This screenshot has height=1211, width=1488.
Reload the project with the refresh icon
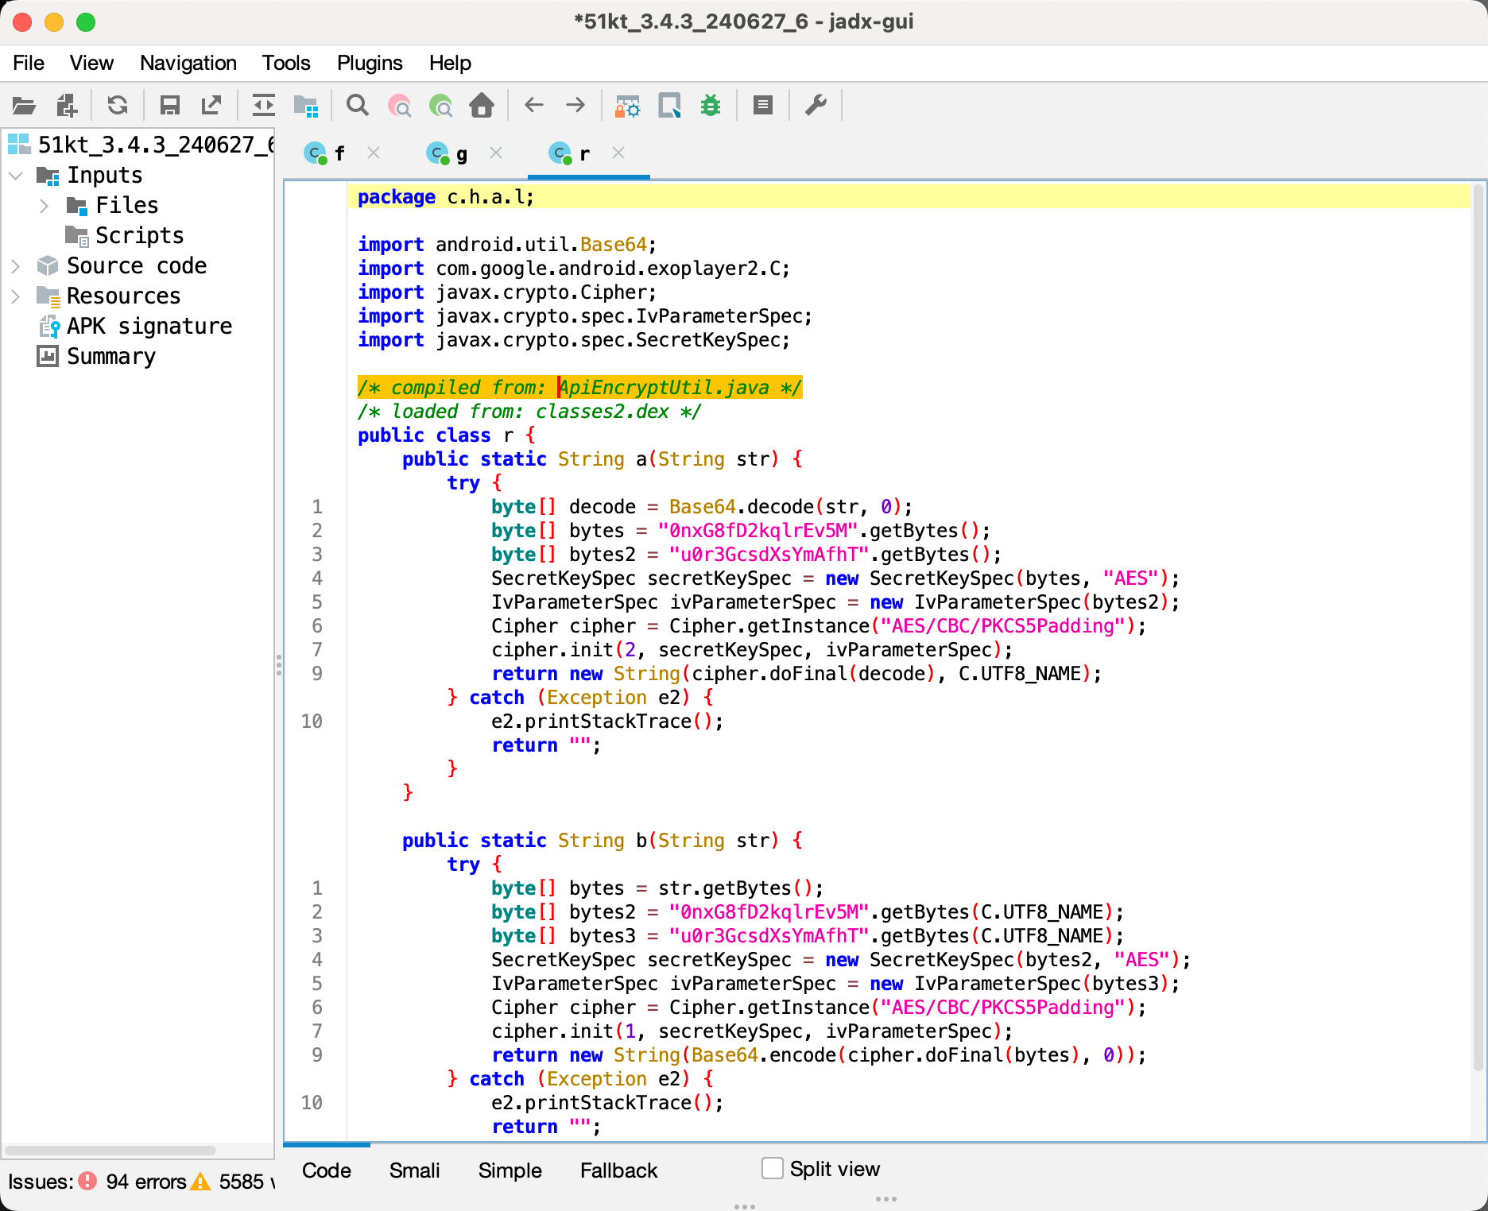[x=118, y=105]
